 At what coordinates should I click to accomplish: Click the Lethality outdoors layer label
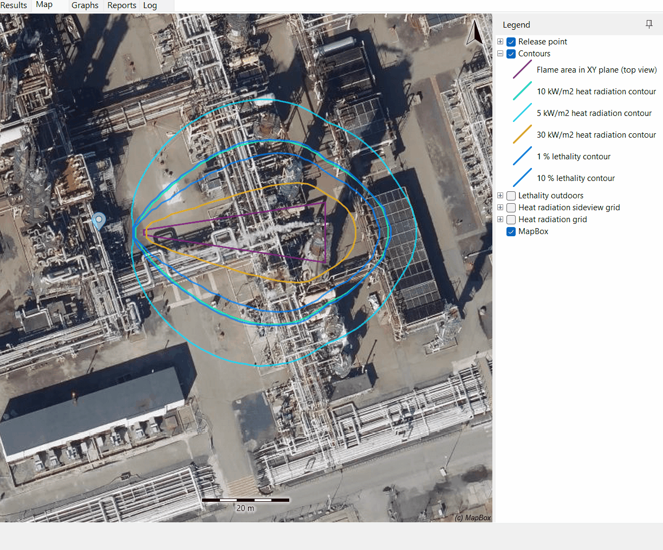coord(551,196)
